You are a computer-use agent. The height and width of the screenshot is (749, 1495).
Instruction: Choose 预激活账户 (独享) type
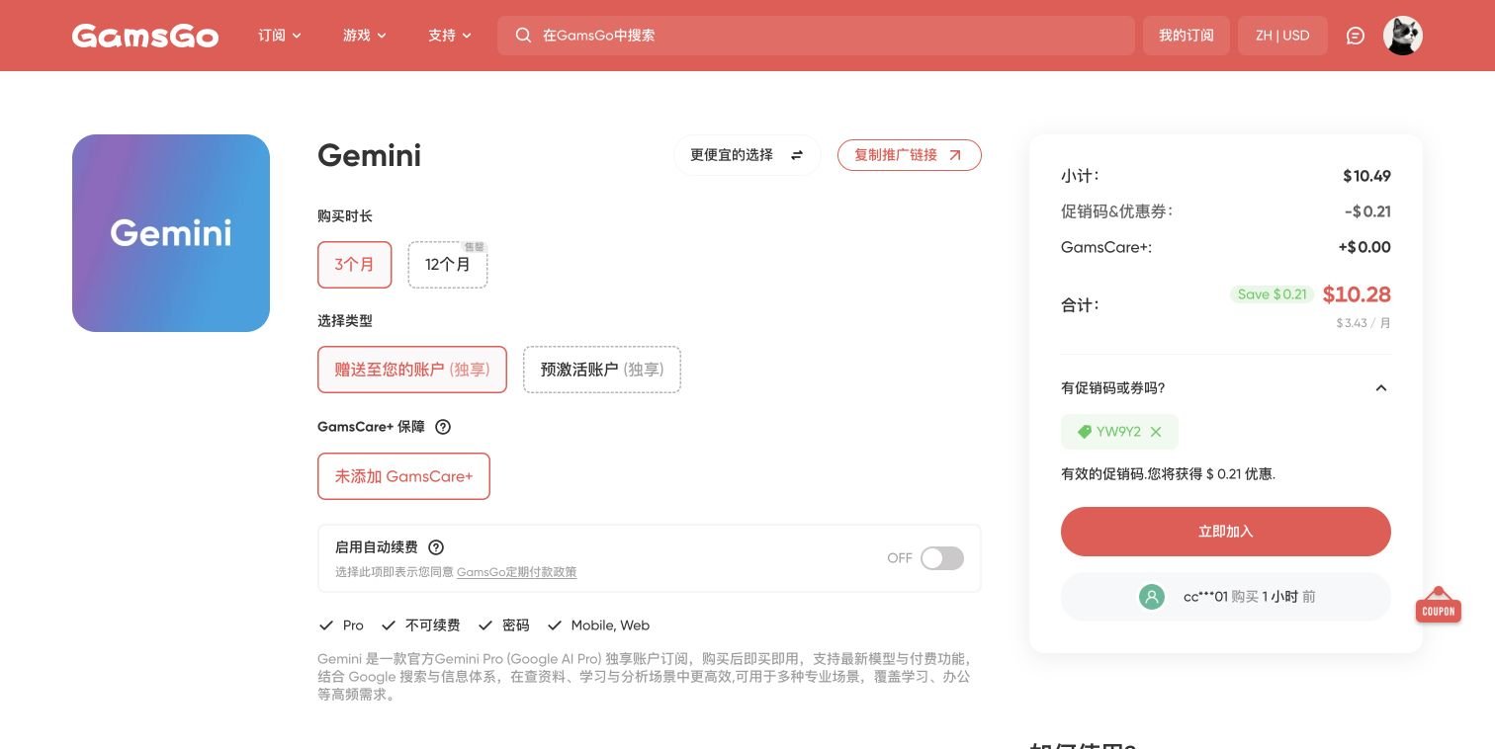click(x=602, y=370)
